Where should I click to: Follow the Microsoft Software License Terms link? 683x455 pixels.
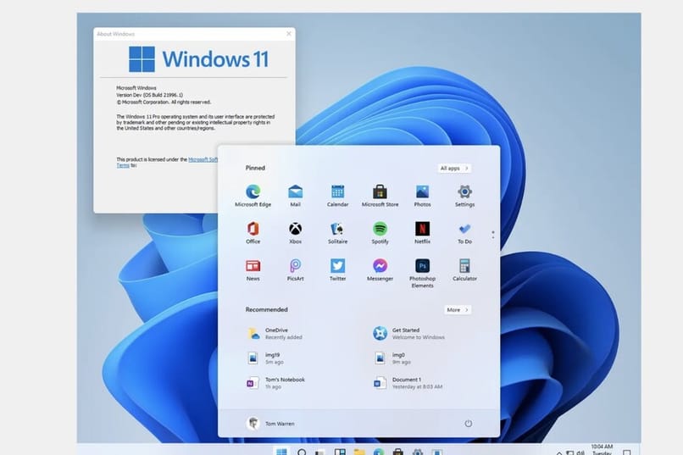[x=203, y=159]
